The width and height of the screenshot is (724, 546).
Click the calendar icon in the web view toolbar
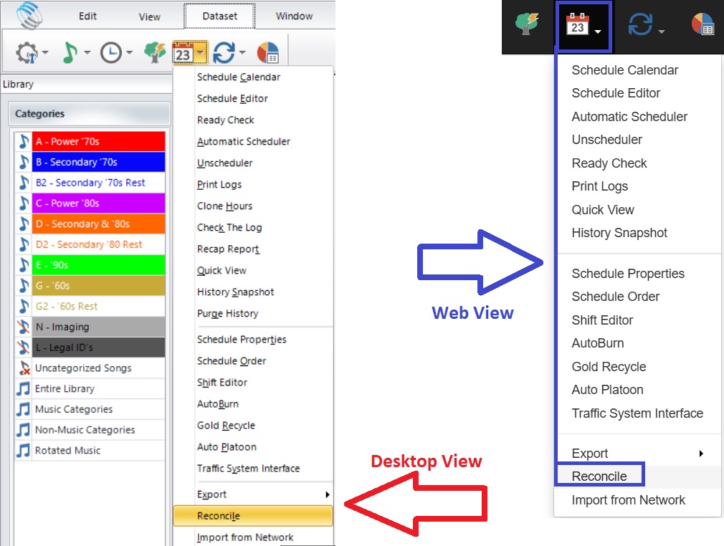579,27
